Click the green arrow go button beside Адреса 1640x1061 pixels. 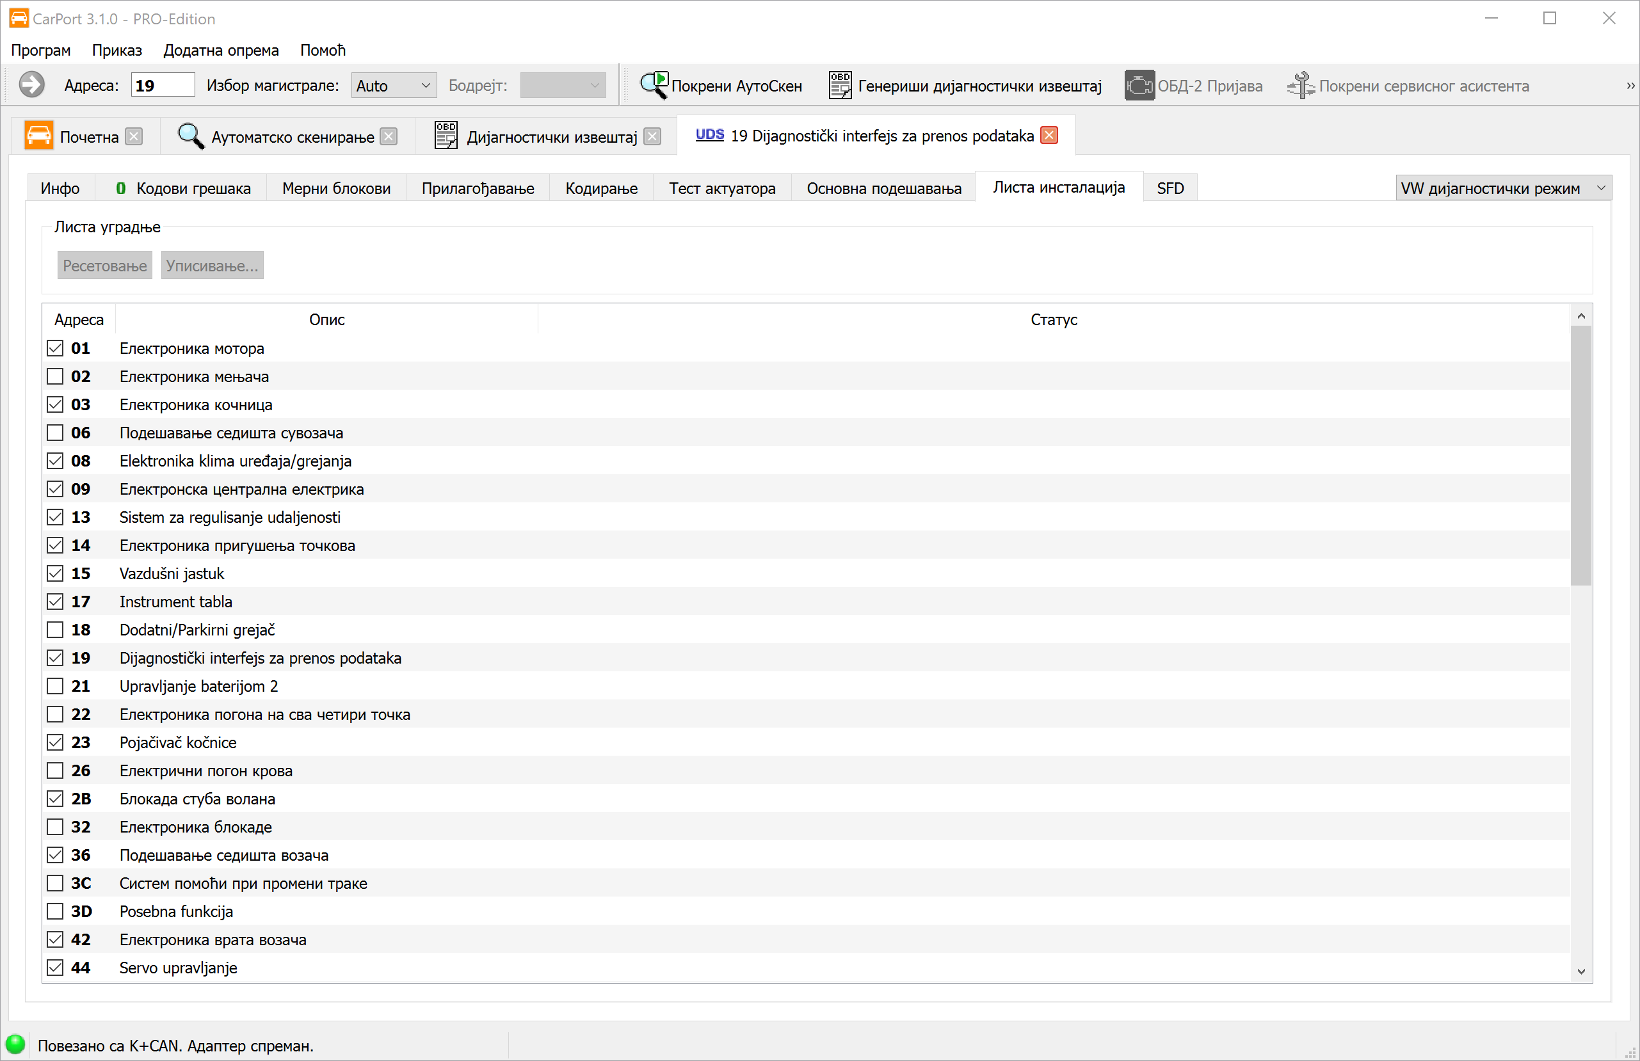pos(31,84)
